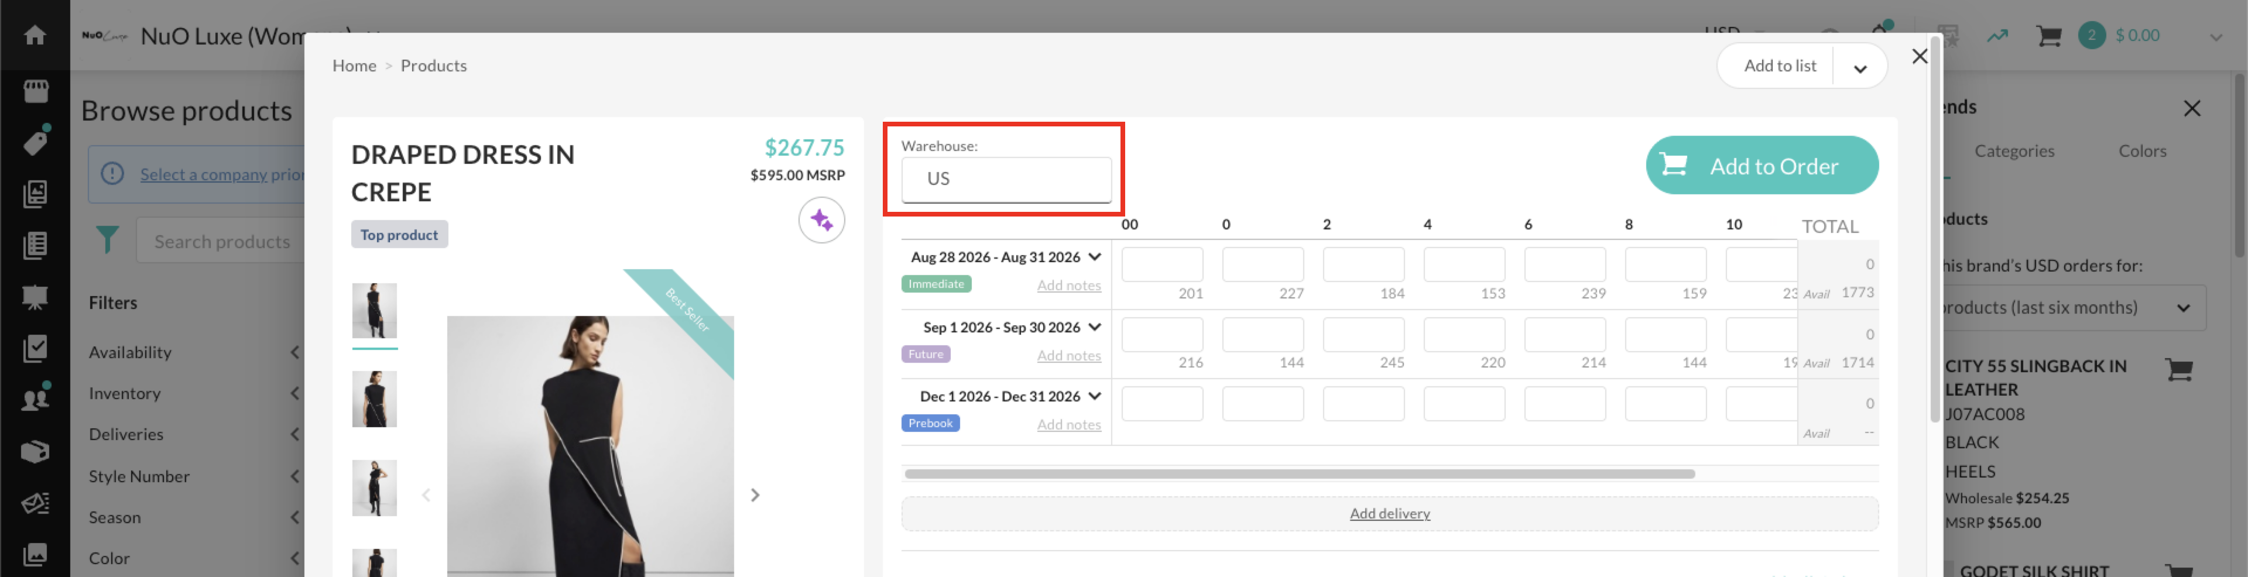Image resolution: width=2248 pixels, height=577 pixels.
Task: Click the Add to Order button
Action: [1761, 165]
